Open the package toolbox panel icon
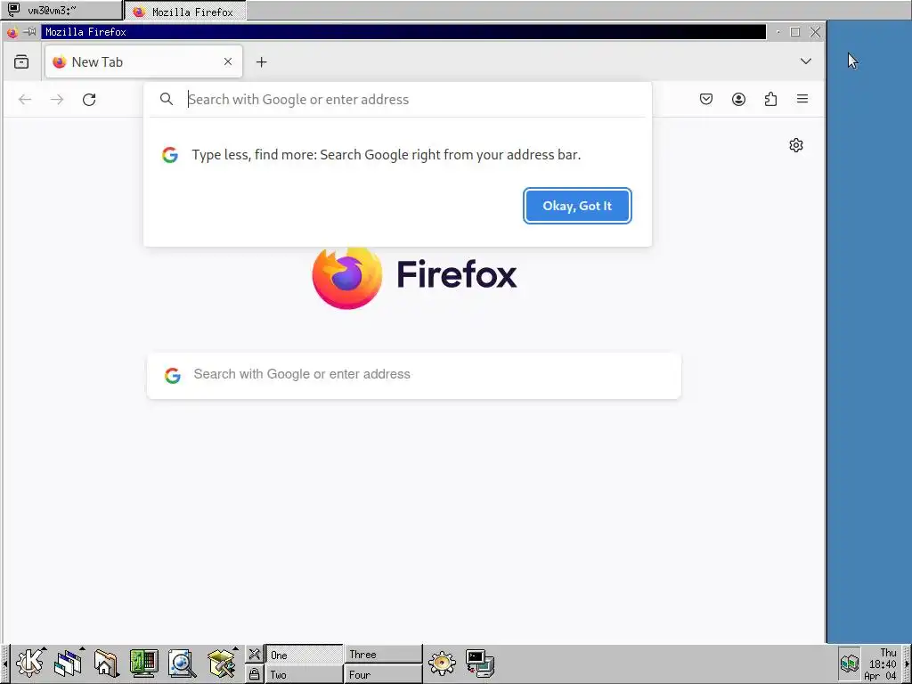The width and height of the screenshot is (912, 684). pyautogui.click(x=222, y=663)
